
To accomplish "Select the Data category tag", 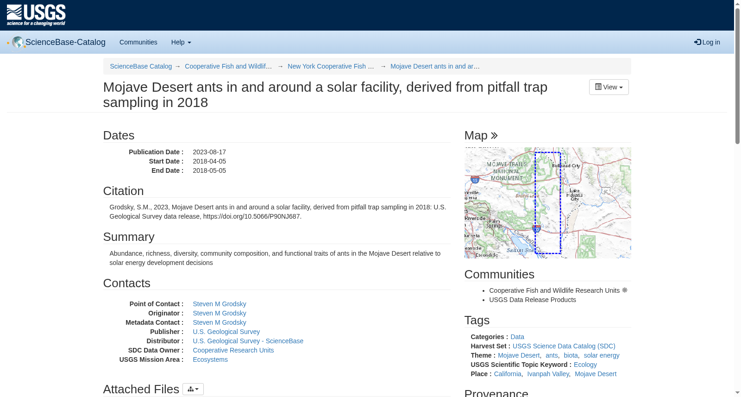I will click(517, 337).
